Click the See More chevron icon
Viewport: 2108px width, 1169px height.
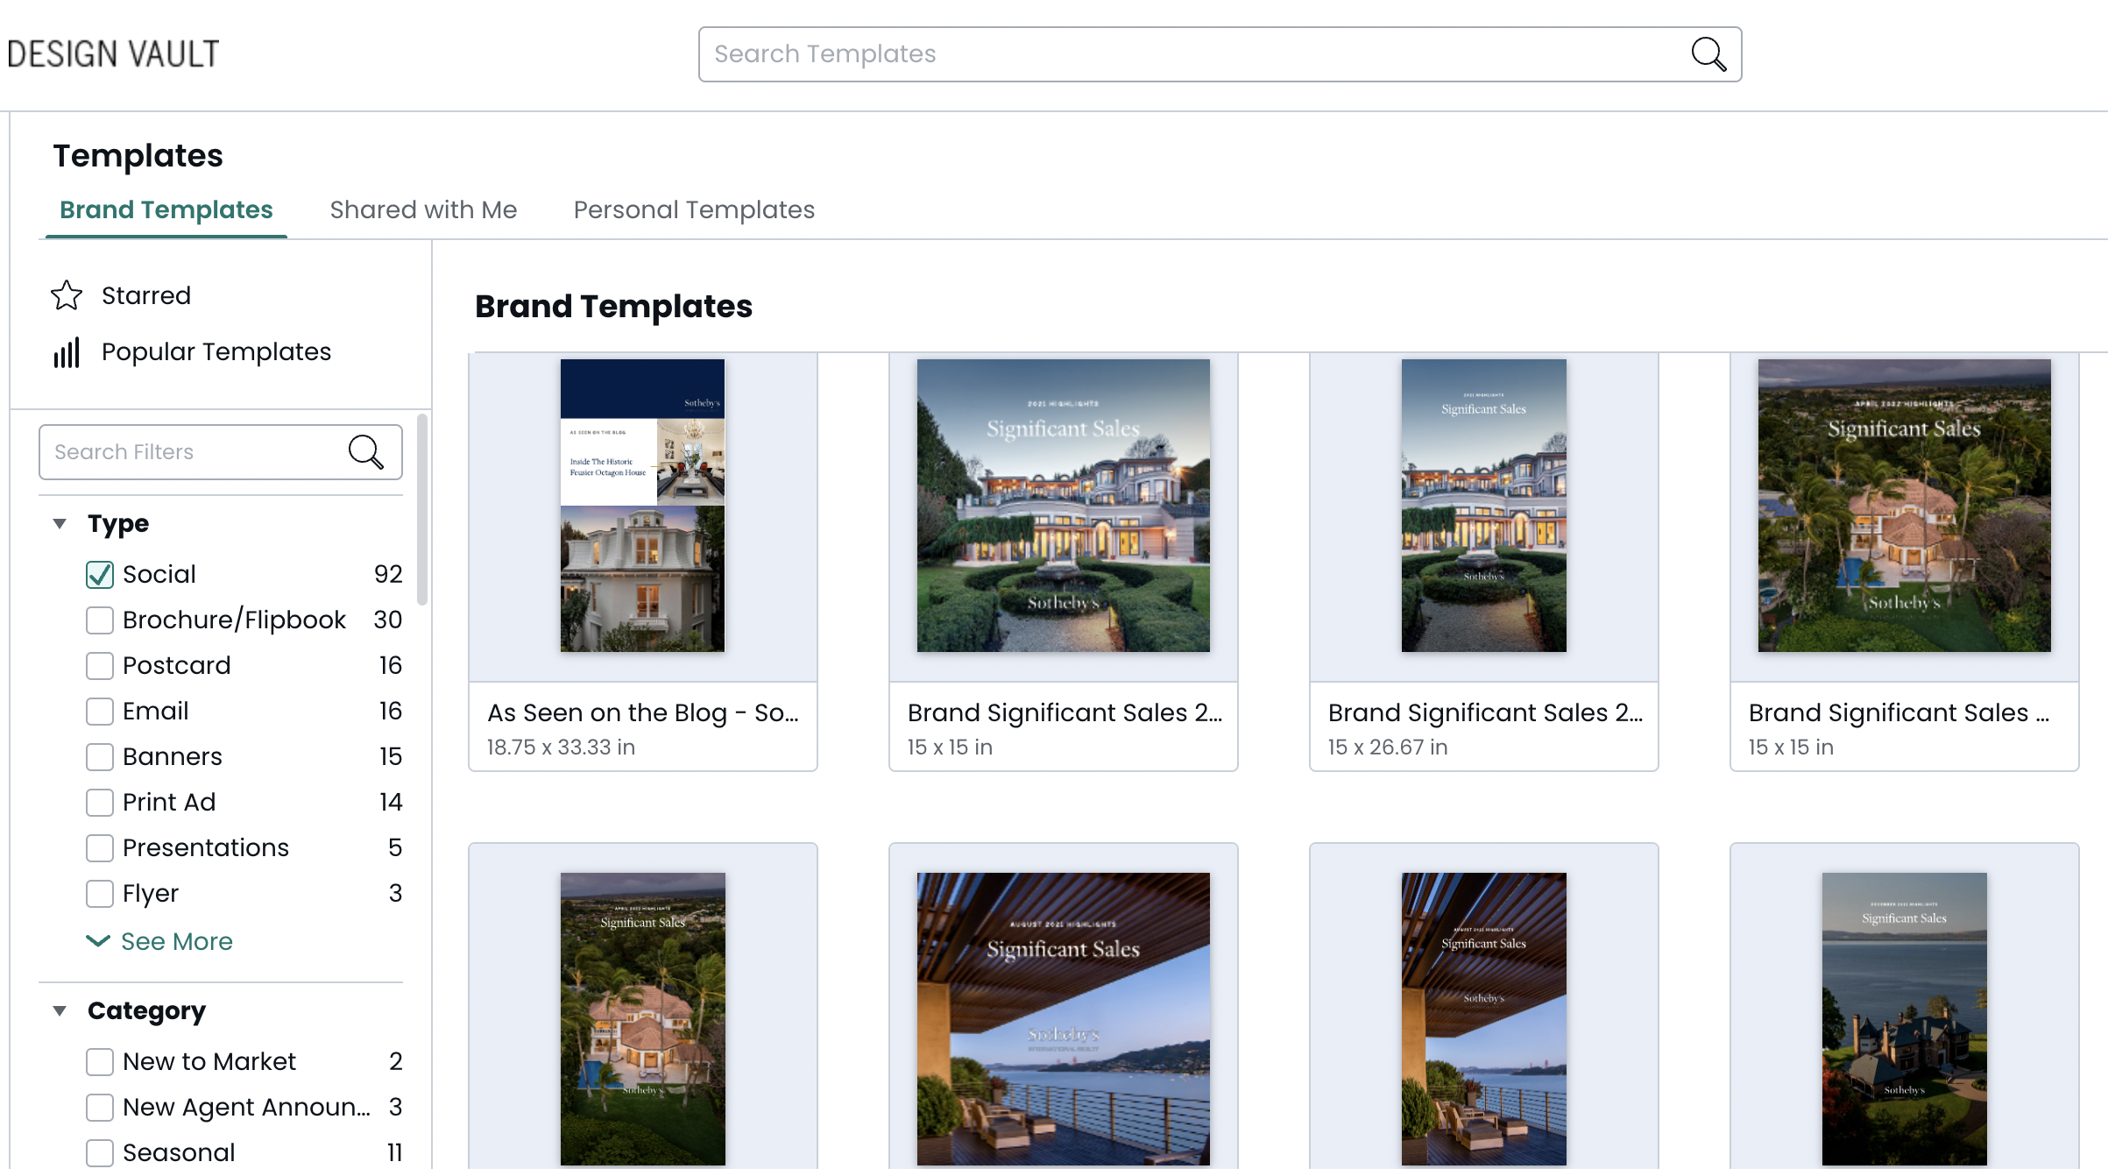98,941
